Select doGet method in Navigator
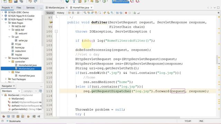Screen dimensions: 221x124 [26, 102]
